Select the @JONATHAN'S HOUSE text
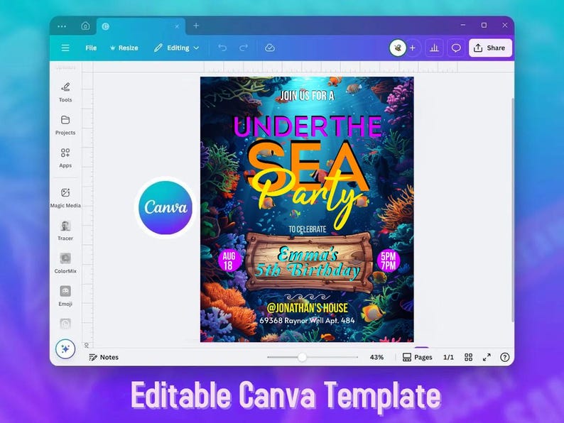The image size is (564, 423). [x=307, y=308]
